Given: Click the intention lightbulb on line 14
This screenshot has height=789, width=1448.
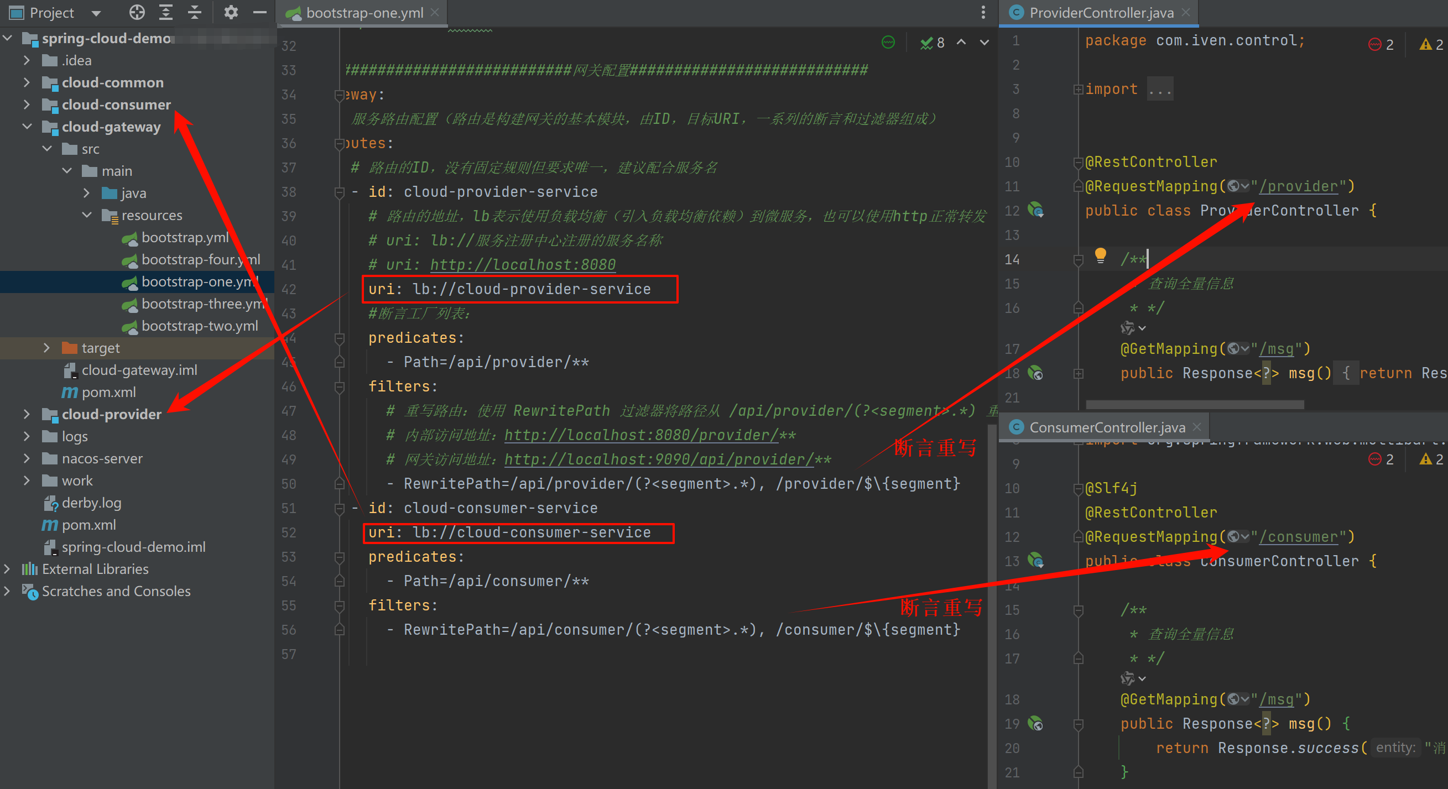Looking at the screenshot, I should coord(1100,255).
